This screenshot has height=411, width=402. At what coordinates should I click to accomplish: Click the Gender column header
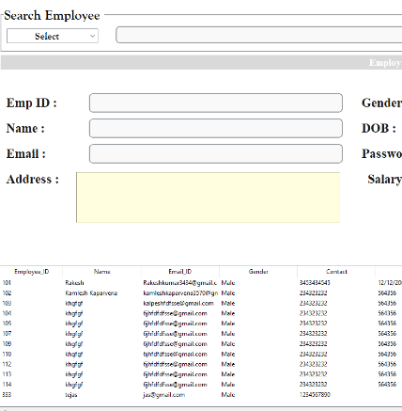pos(258,272)
